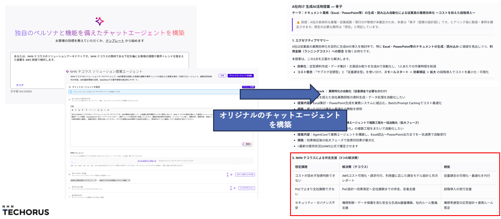Collapse the エージェントのペルソナ section
Screen dimensions: 501x219
tap(70, 100)
